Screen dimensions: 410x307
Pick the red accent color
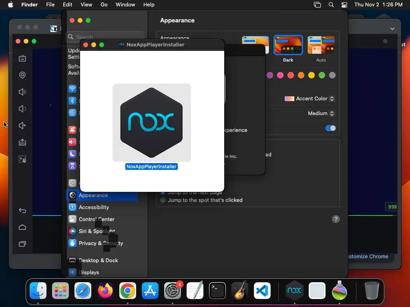291,76
